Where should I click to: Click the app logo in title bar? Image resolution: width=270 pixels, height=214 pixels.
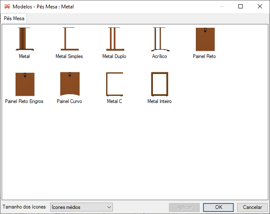pos(7,7)
